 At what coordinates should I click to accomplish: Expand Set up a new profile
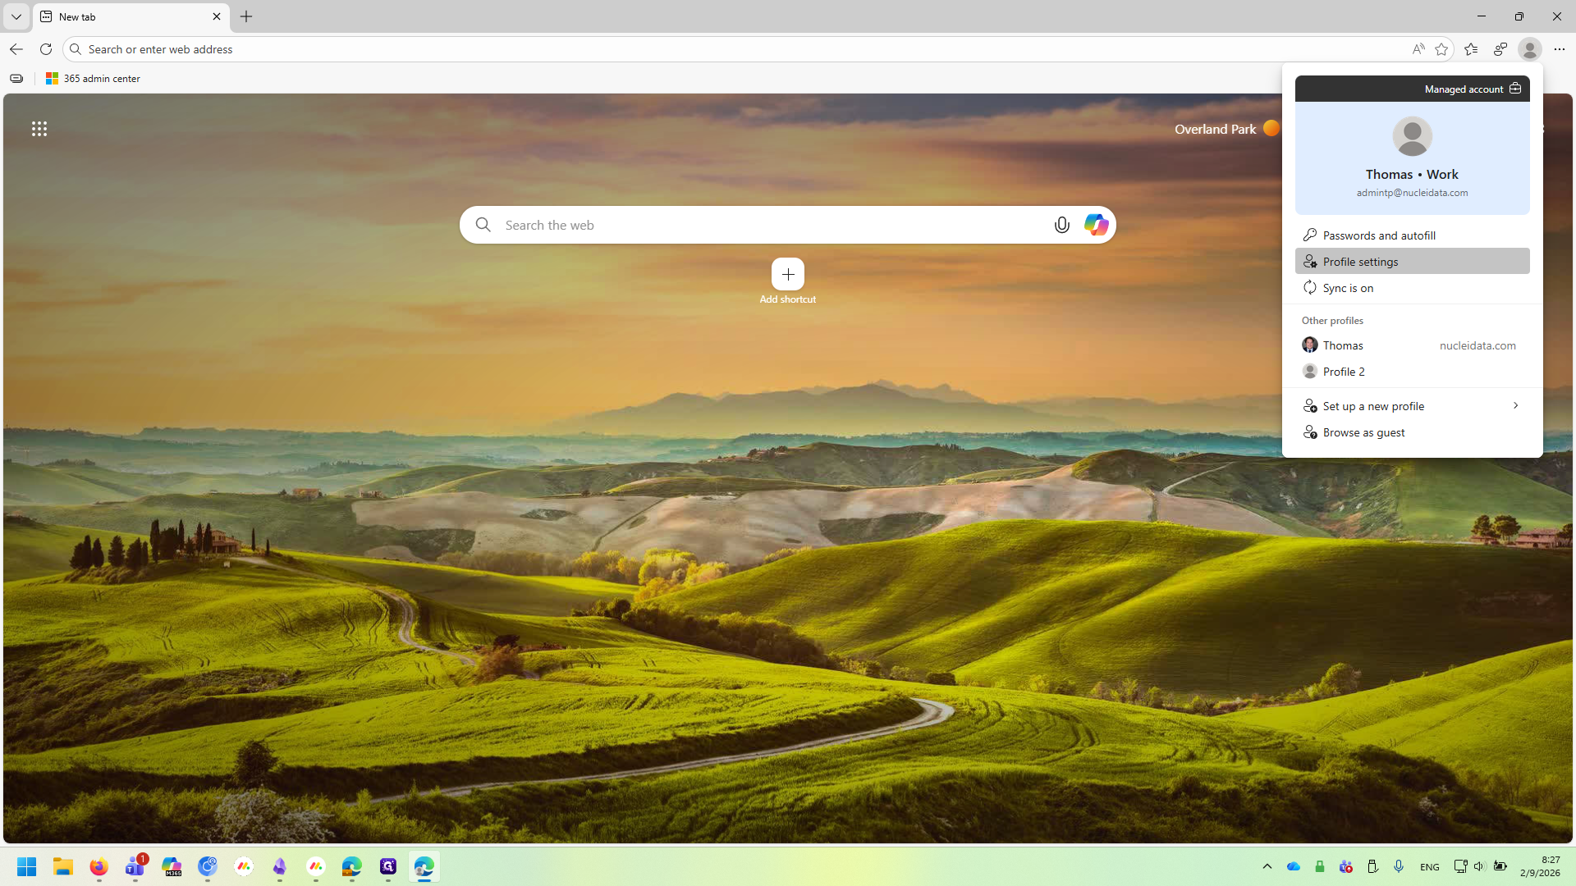pos(1413,406)
